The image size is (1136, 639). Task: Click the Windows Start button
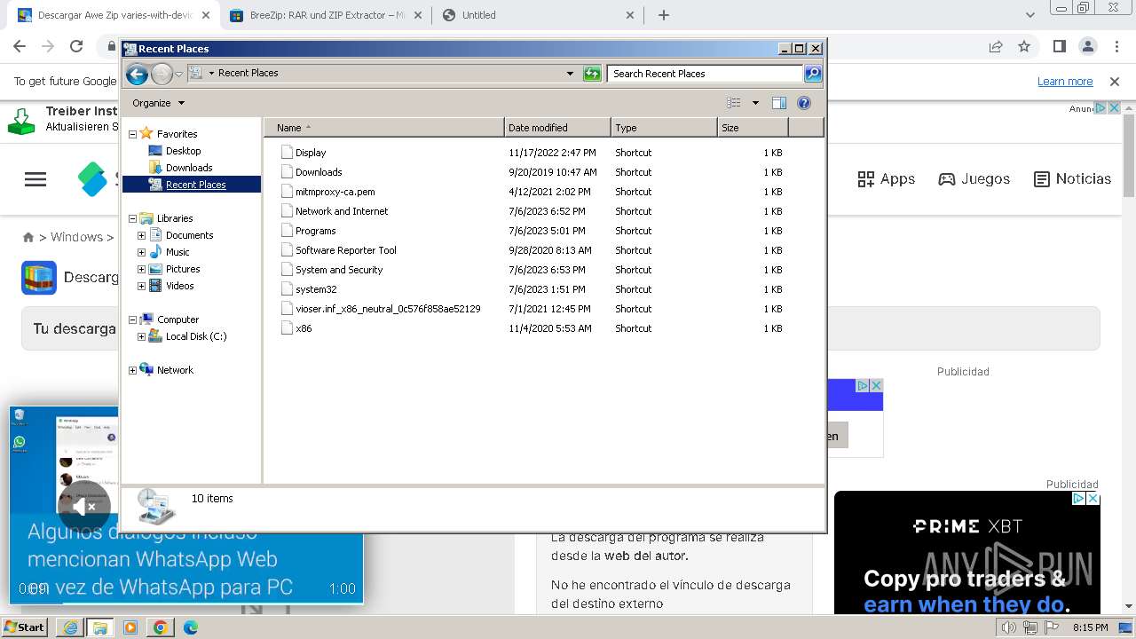(x=25, y=627)
